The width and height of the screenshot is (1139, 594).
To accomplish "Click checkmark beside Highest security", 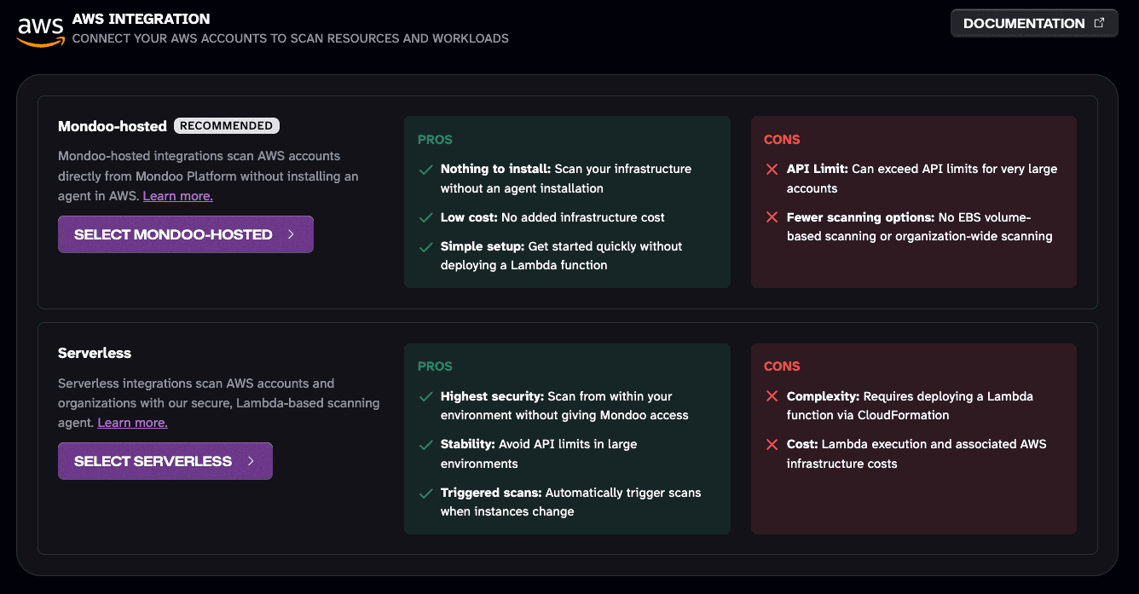I will coord(425,397).
